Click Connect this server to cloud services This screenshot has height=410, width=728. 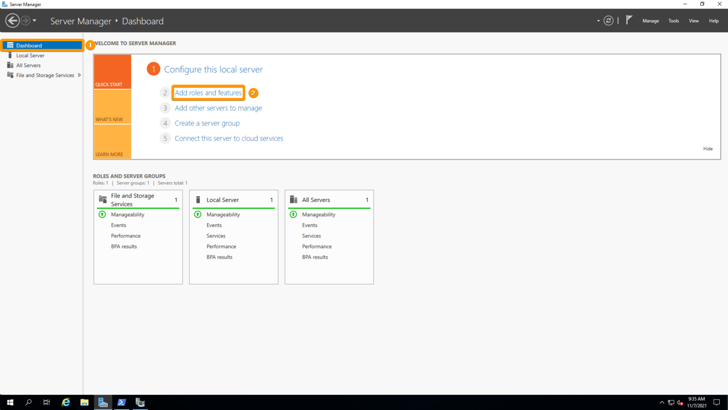point(229,138)
